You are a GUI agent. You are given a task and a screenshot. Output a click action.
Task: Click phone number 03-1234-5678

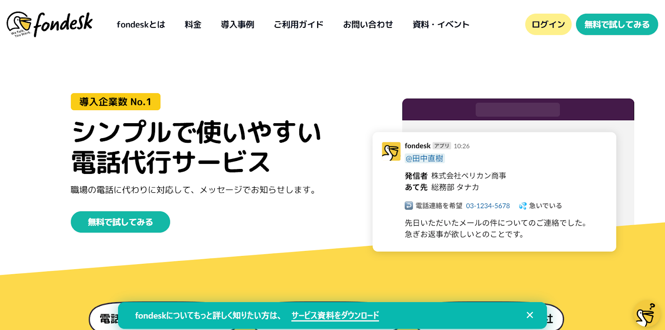coord(488,206)
